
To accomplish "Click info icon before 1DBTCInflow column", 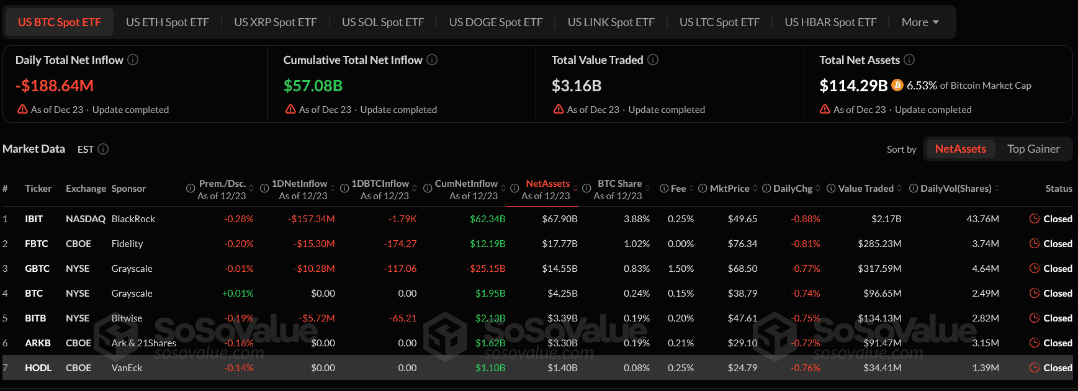I will [344, 188].
